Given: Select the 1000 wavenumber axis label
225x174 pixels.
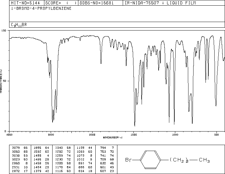Looking at the screenshot, I should 175,135.
